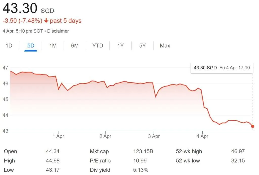The image size is (259, 175).
Task: Open the YTD chart range
Action: pyautogui.click(x=98, y=46)
